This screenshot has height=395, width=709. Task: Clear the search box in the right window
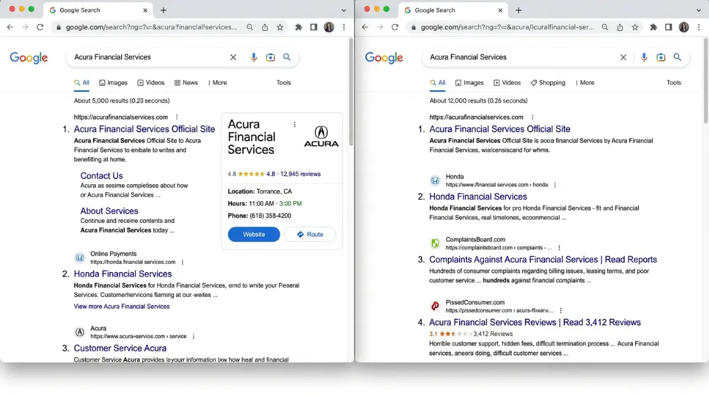coord(623,58)
